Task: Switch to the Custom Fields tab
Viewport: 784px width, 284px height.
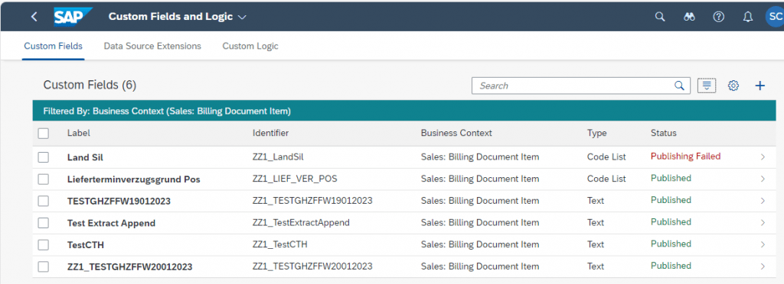Action: (x=53, y=46)
